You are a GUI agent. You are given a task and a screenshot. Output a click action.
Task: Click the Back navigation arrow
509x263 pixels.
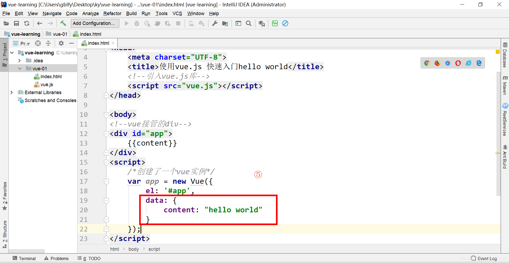(40, 24)
